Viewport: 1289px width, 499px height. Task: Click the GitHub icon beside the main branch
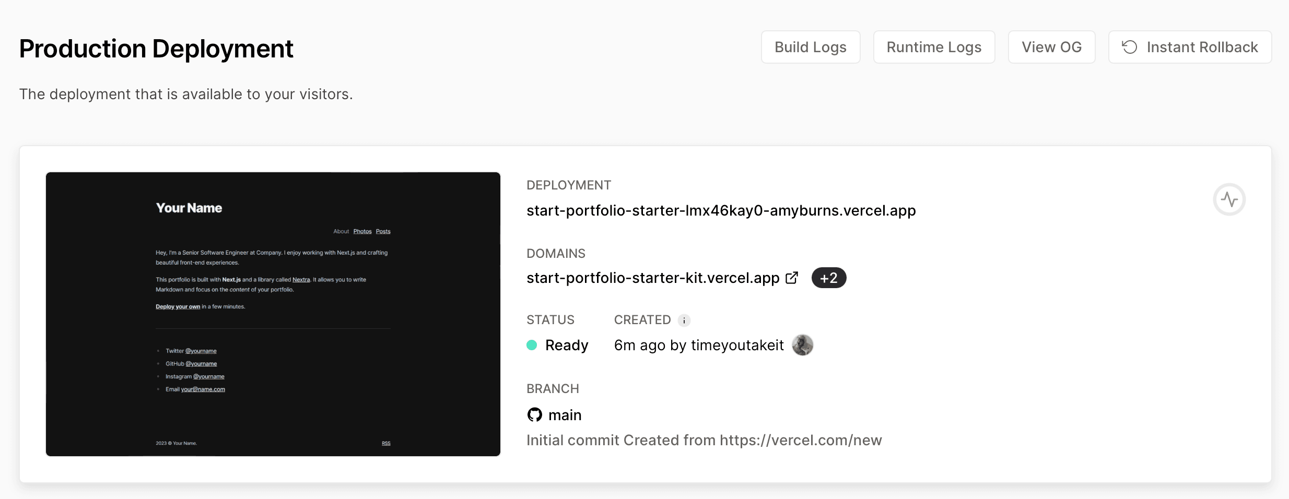point(535,414)
